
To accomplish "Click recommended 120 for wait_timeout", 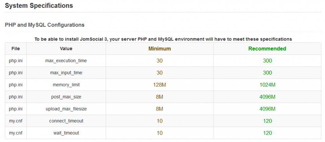I will point(267,133).
